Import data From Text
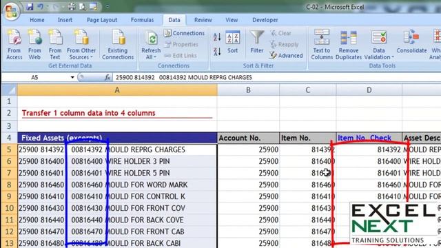This screenshot has width=441, height=248. pyautogui.click(x=55, y=44)
